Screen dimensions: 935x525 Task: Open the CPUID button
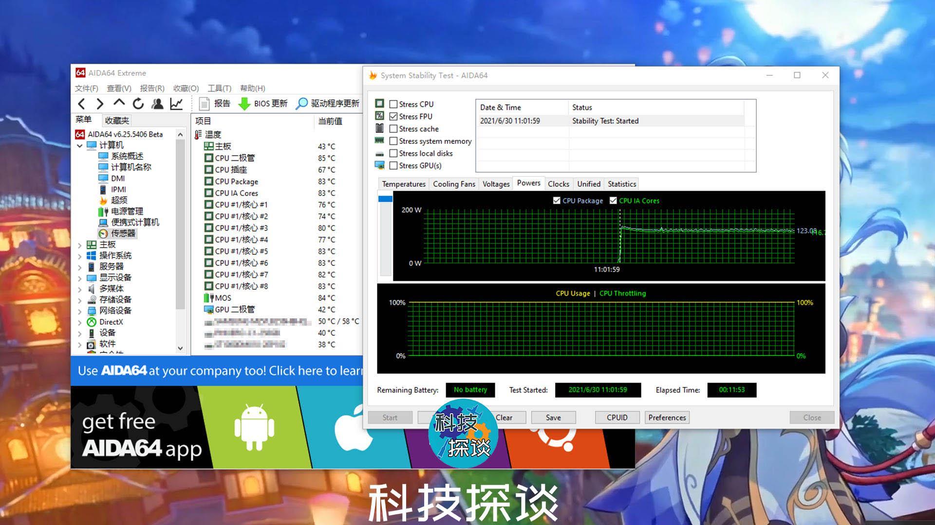pos(617,418)
